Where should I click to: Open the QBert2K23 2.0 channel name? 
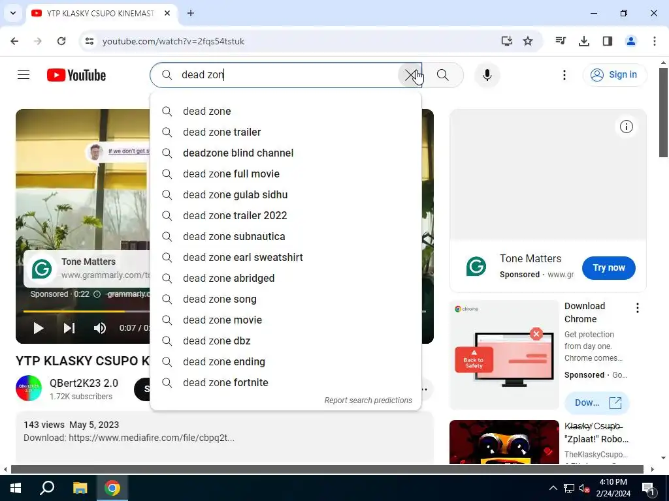pyautogui.click(x=84, y=383)
